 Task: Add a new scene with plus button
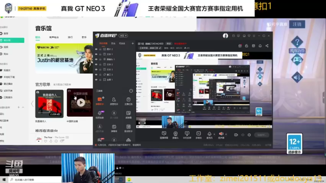133,44
